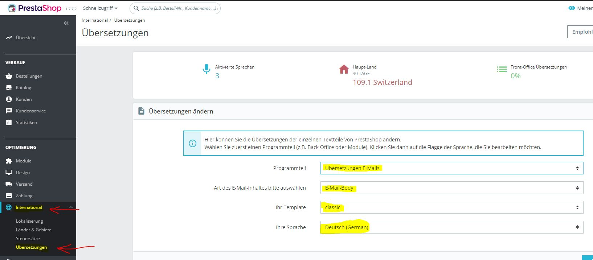
Task: Open Lokalisierung submenu item
Action: click(x=29, y=221)
